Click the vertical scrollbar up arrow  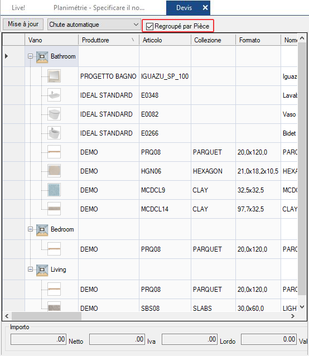pos(302,38)
